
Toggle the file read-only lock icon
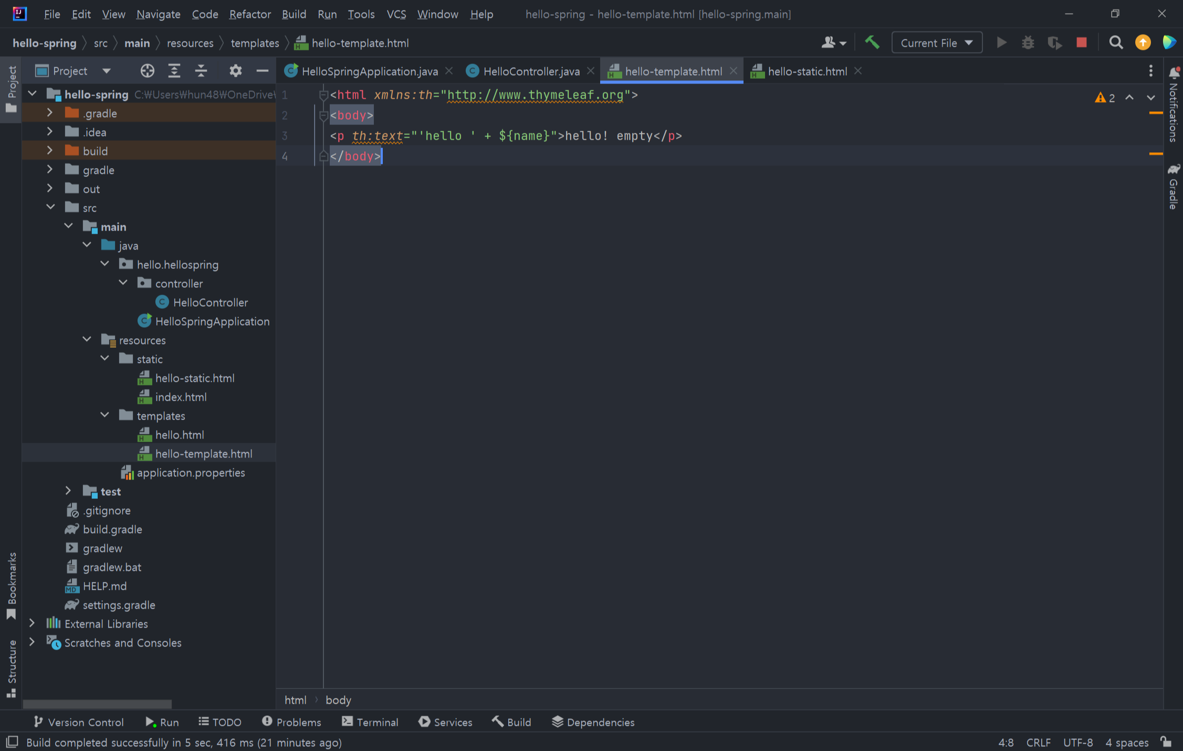point(1166,742)
